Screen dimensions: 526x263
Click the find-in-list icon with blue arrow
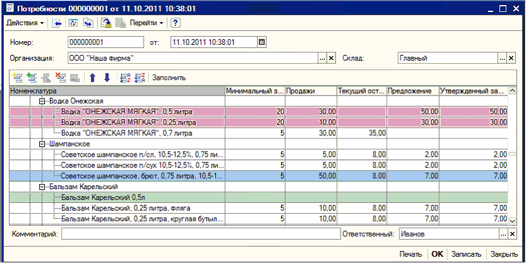[x=58, y=23]
